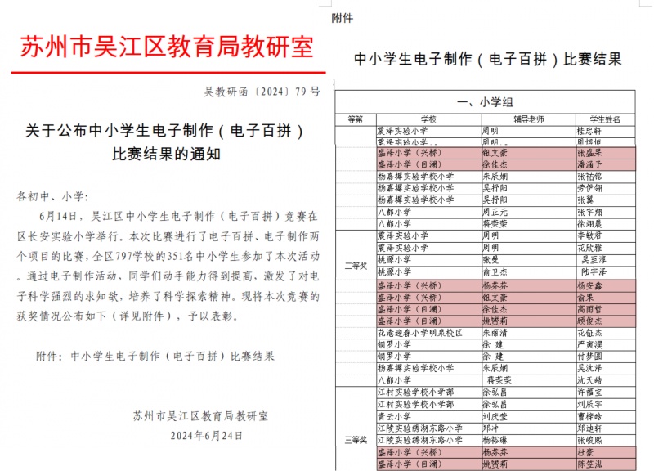Click student name 杨安鑫
This screenshot has width=654, height=471.
coord(589,285)
